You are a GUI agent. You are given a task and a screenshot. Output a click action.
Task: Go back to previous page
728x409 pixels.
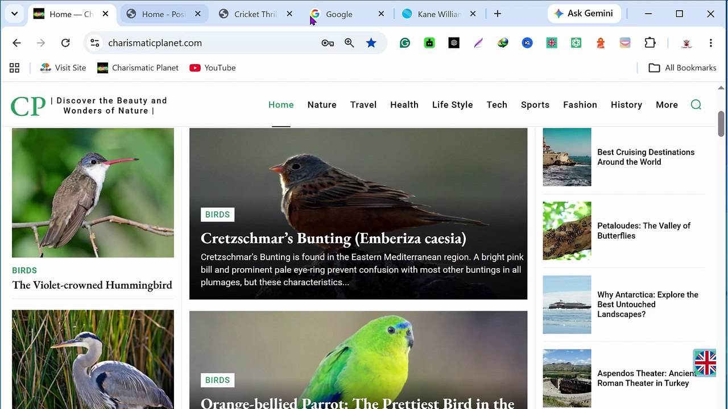(x=16, y=43)
